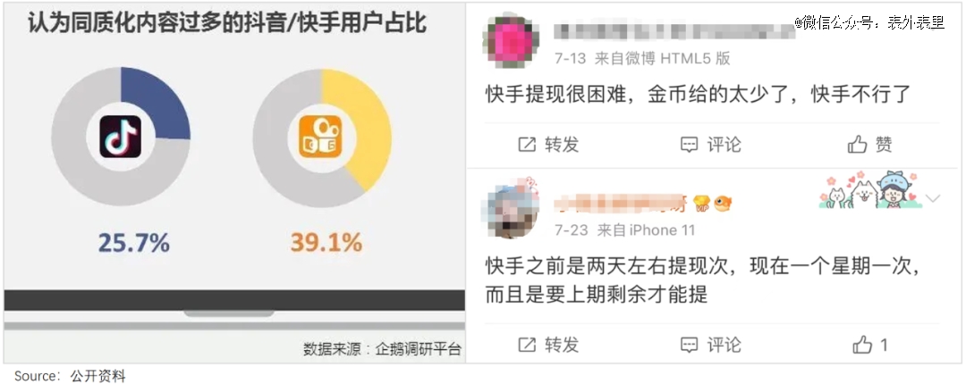Click the 25.7% percentage label
The image size is (966, 384).
click(133, 244)
